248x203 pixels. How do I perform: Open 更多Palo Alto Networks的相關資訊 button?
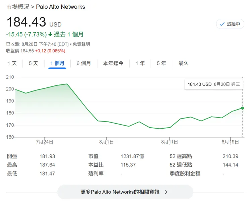(125, 192)
